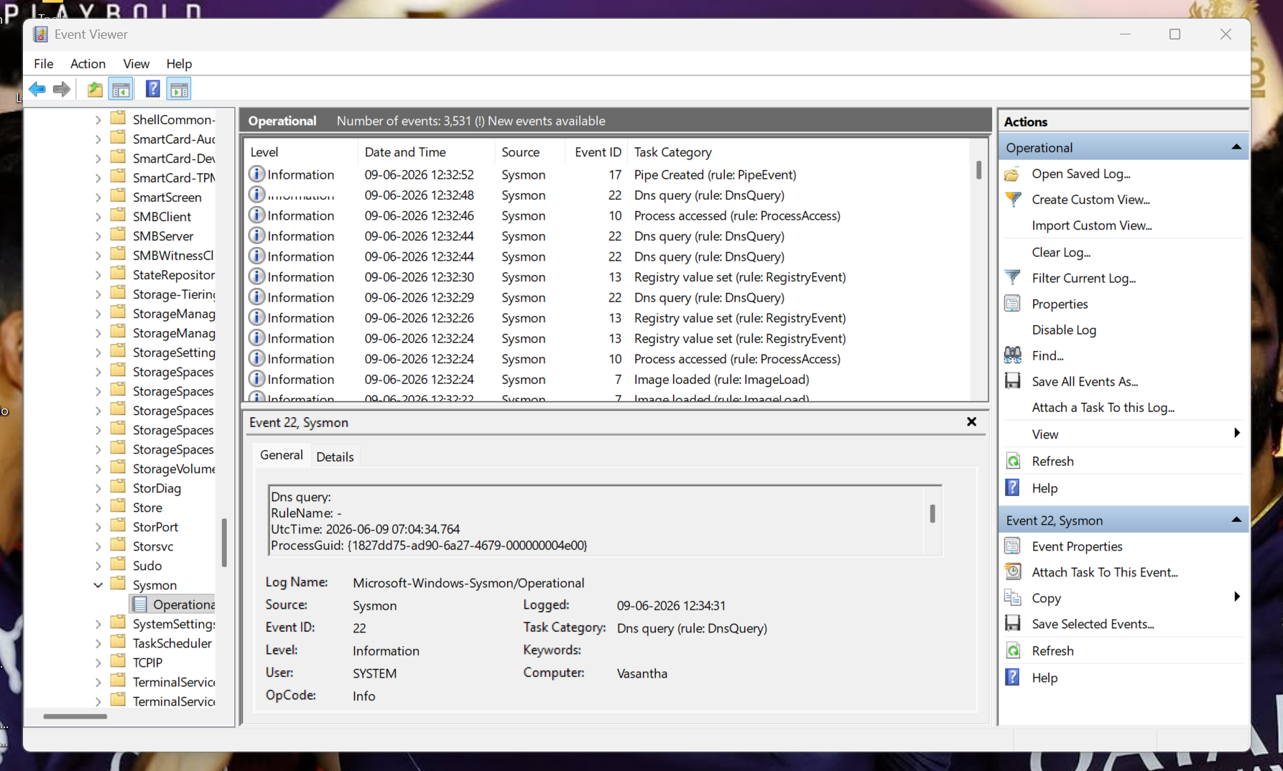Click Disable Log action
This screenshot has width=1283, height=771.
click(x=1064, y=330)
